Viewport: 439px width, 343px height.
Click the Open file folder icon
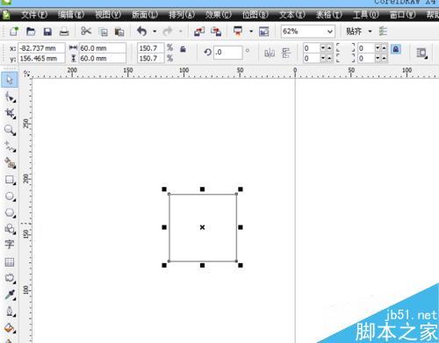tap(31, 31)
